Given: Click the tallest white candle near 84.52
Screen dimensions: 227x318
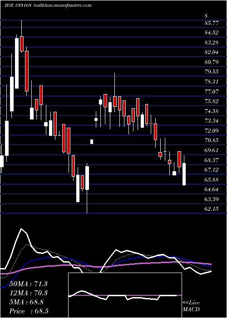Looking at the screenshot, I should click(17, 63).
